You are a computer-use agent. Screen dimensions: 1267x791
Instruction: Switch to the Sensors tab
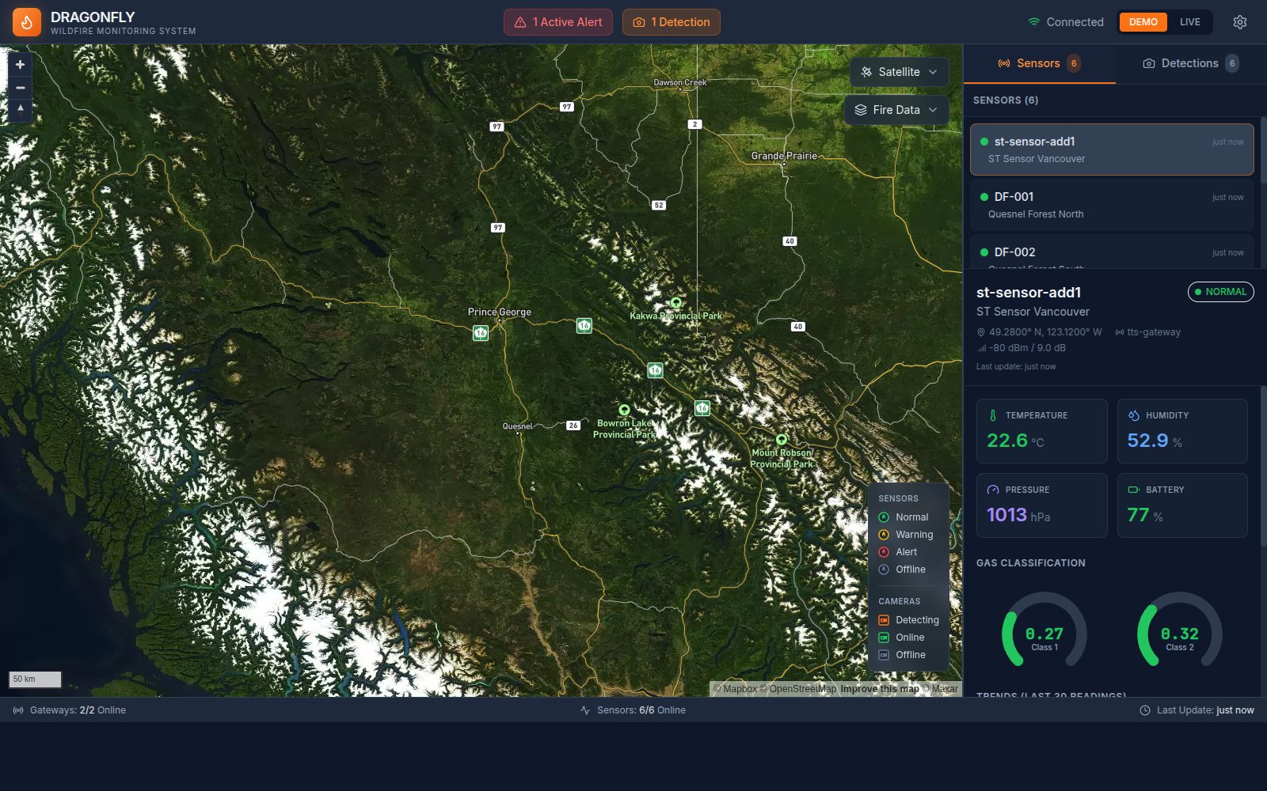[x=1039, y=63]
